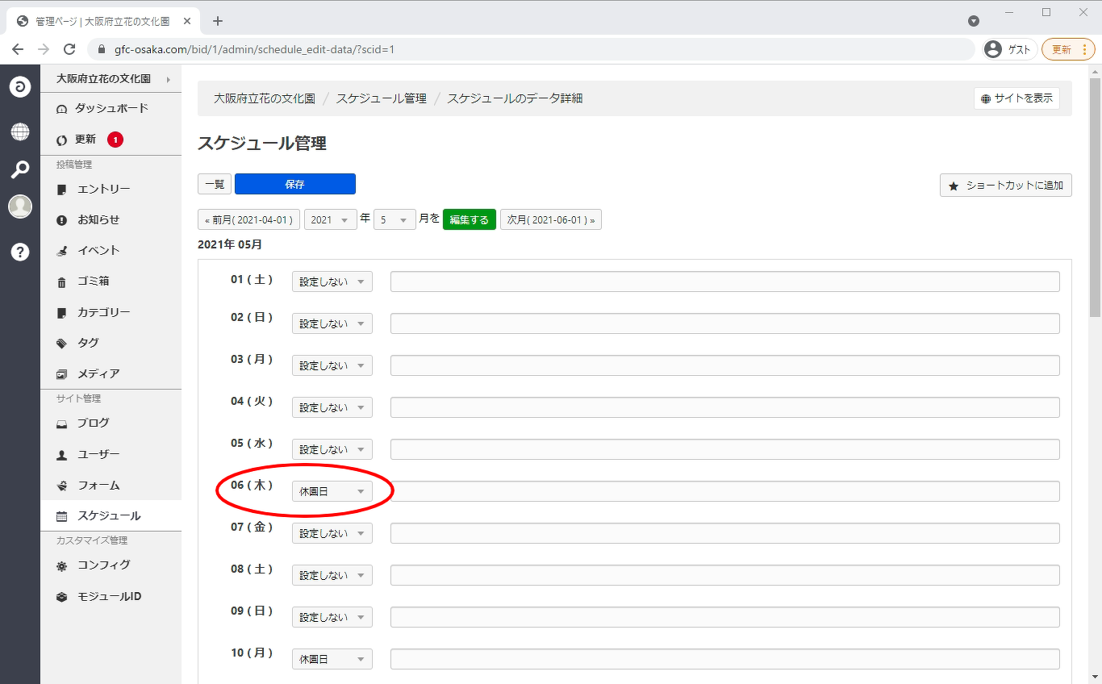This screenshot has height=684, width=1102.
Task: Select スケジュール in the sidebar menu
Action: pos(109,515)
